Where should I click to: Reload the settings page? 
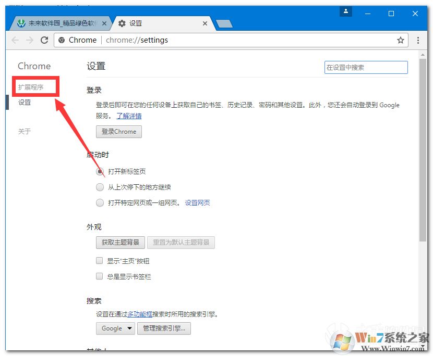click(x=44, y=40)
